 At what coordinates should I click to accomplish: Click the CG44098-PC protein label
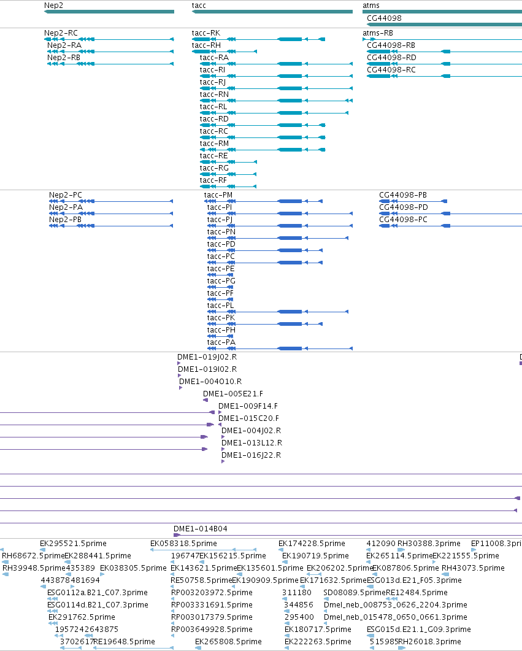(404, 219)
